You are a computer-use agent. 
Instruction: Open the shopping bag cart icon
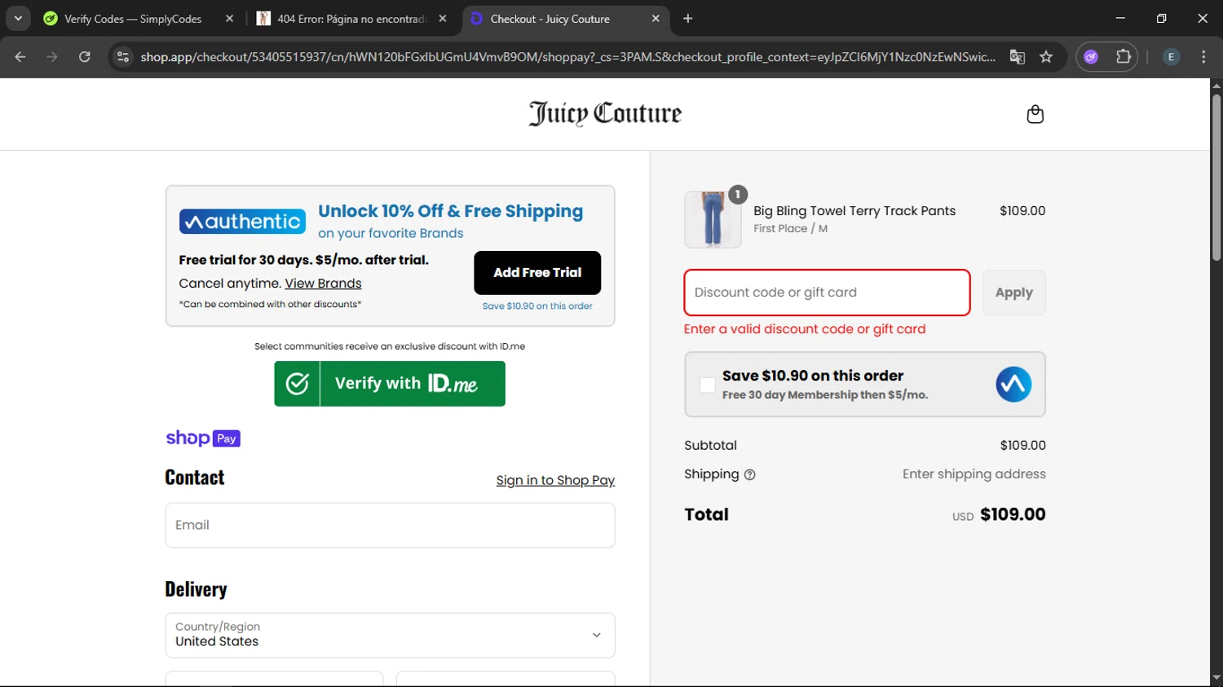pyautogui.click(x=1035, y=114)
